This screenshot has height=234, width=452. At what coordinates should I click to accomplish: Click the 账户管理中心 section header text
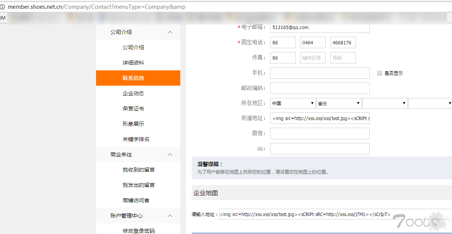127,216
